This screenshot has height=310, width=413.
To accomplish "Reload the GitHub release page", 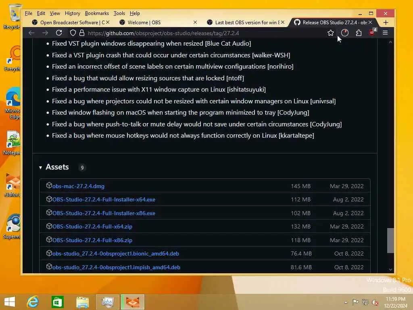I will click(59, 33).
